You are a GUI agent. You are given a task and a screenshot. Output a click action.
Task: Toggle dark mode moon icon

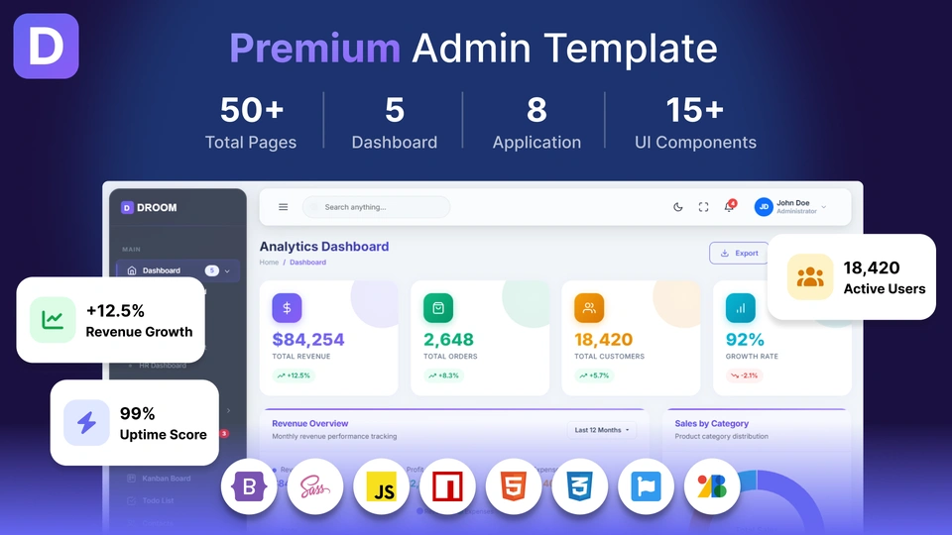678,207
